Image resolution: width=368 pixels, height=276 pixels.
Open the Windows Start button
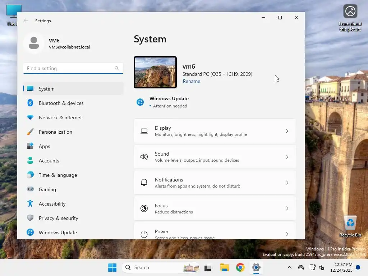point(112,267)
